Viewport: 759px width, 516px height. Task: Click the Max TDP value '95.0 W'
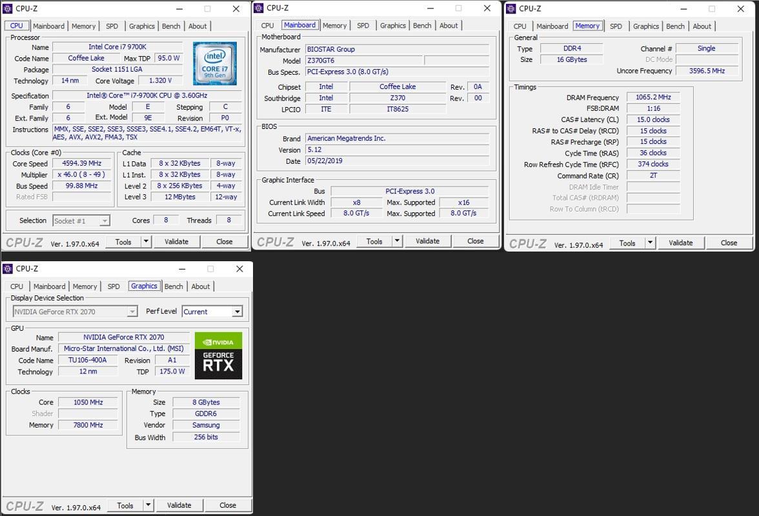169,58
